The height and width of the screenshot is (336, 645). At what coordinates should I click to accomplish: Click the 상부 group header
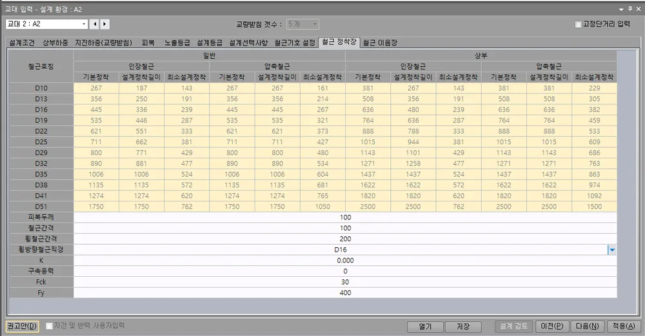[x=481, y=55]
